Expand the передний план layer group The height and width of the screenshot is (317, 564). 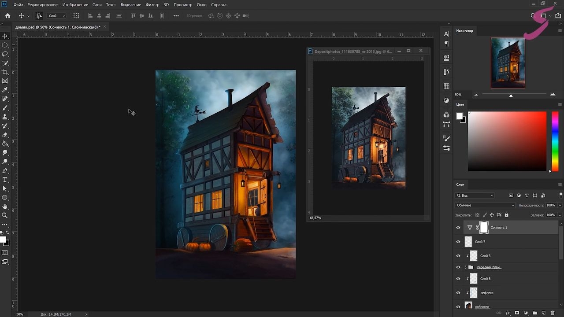466,267
